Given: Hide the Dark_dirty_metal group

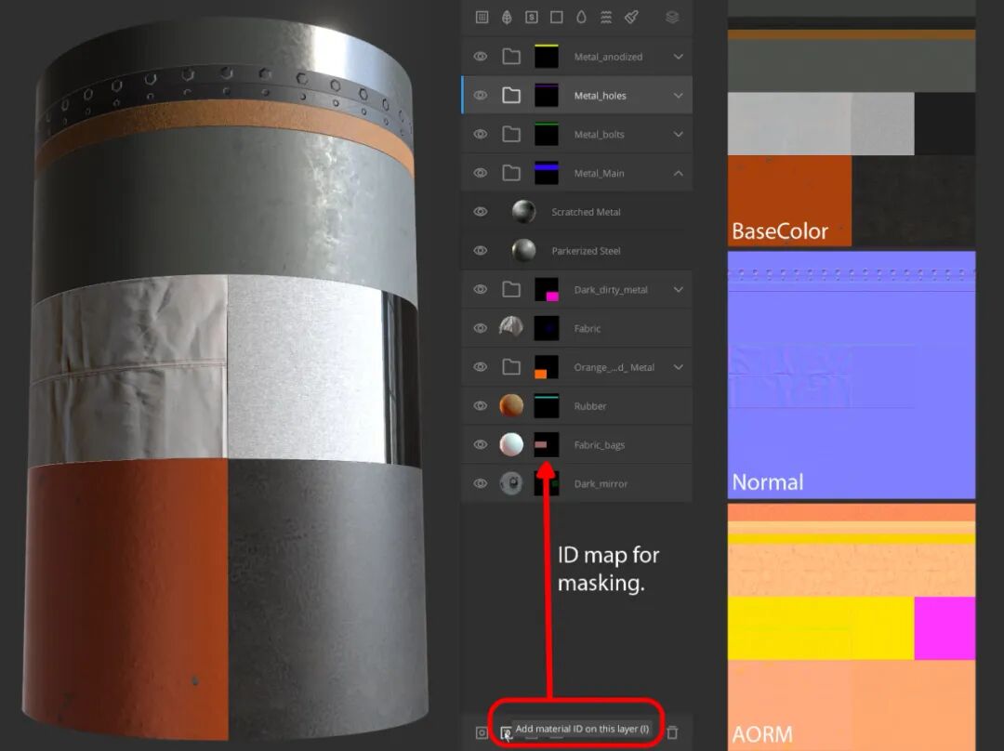Looking at the screenshot, I should click(x=481, y=289).
